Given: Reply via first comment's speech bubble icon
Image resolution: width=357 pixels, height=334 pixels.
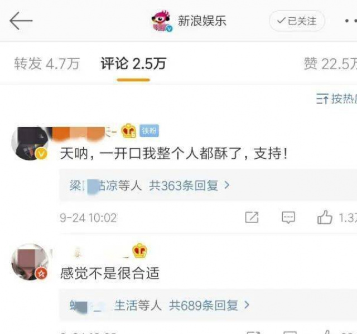Looking at the screenshot, I should coord(288,218).
